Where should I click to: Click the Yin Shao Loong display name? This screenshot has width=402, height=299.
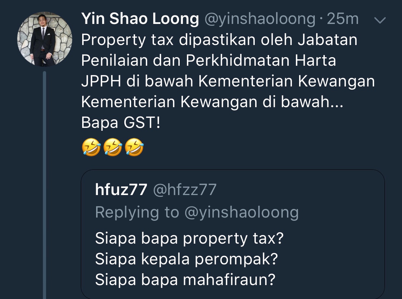coord(140,19)
